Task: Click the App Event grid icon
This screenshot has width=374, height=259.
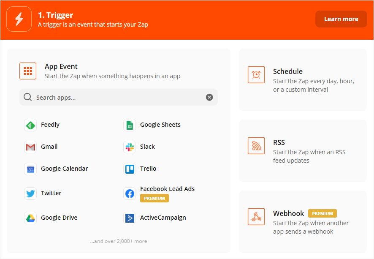Action: coord(28,71)
